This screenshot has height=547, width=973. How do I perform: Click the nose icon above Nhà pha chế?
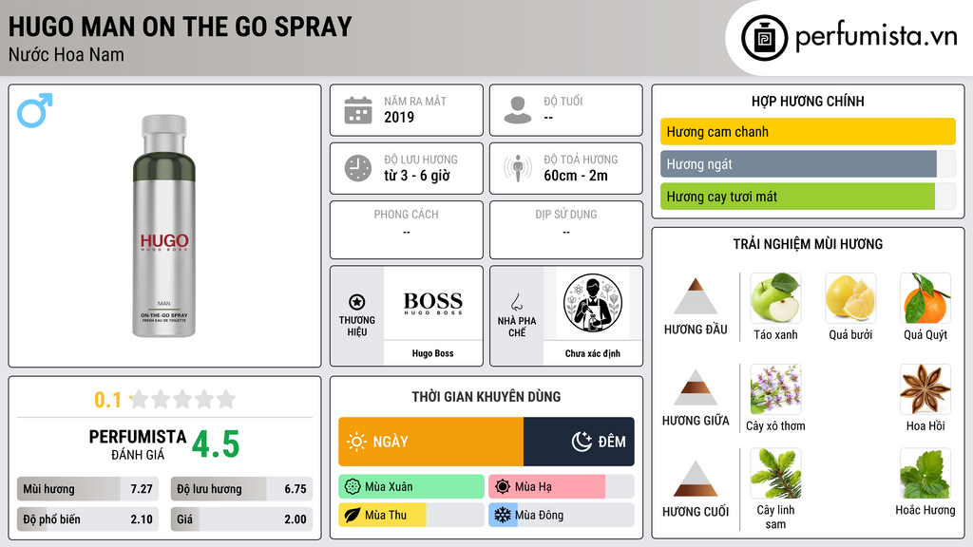point(516,302)
